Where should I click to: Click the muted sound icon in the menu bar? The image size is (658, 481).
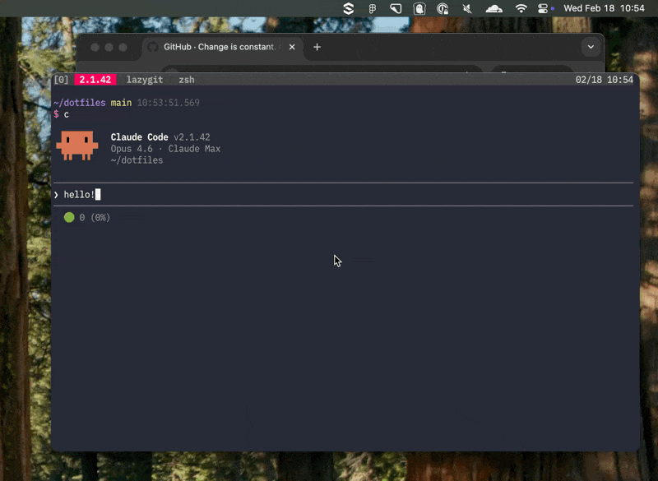[x=467, y=9]
